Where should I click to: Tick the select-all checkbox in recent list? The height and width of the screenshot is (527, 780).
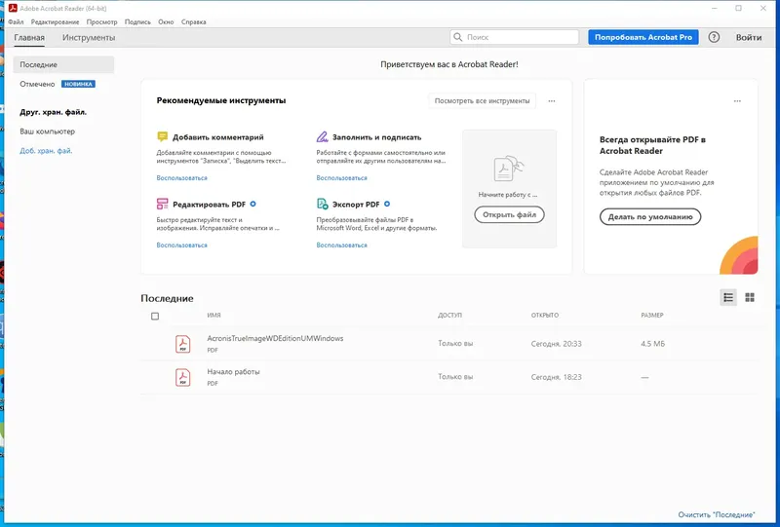click(x=155, y=317)
